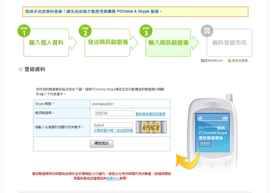Click the 登錄資料 section heading

35,69
